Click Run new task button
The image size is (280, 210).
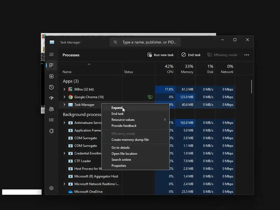(x=161, y=55)
